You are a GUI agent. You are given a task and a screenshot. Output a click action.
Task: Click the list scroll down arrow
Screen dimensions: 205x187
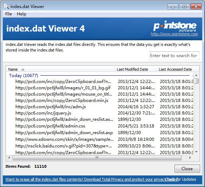click(x=196, y=152)
